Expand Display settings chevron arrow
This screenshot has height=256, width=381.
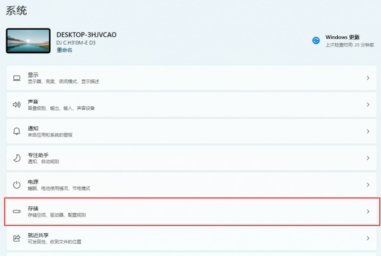(368, 78)
